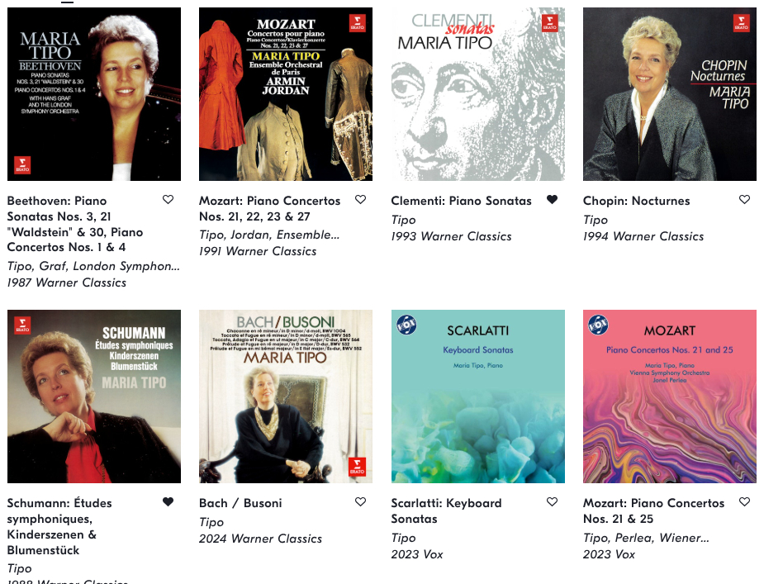Select the Clementi Sonatas album artwork
The width and height of the screenshot is (783, 584).
[x=478, y=94]
